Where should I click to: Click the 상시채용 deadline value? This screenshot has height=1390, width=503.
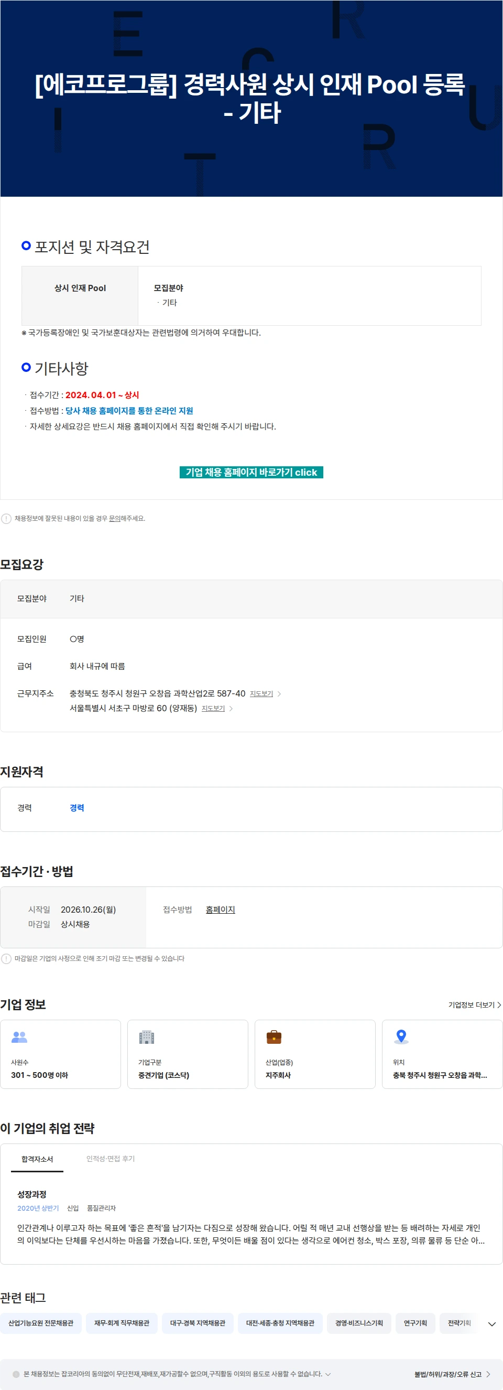75,924
